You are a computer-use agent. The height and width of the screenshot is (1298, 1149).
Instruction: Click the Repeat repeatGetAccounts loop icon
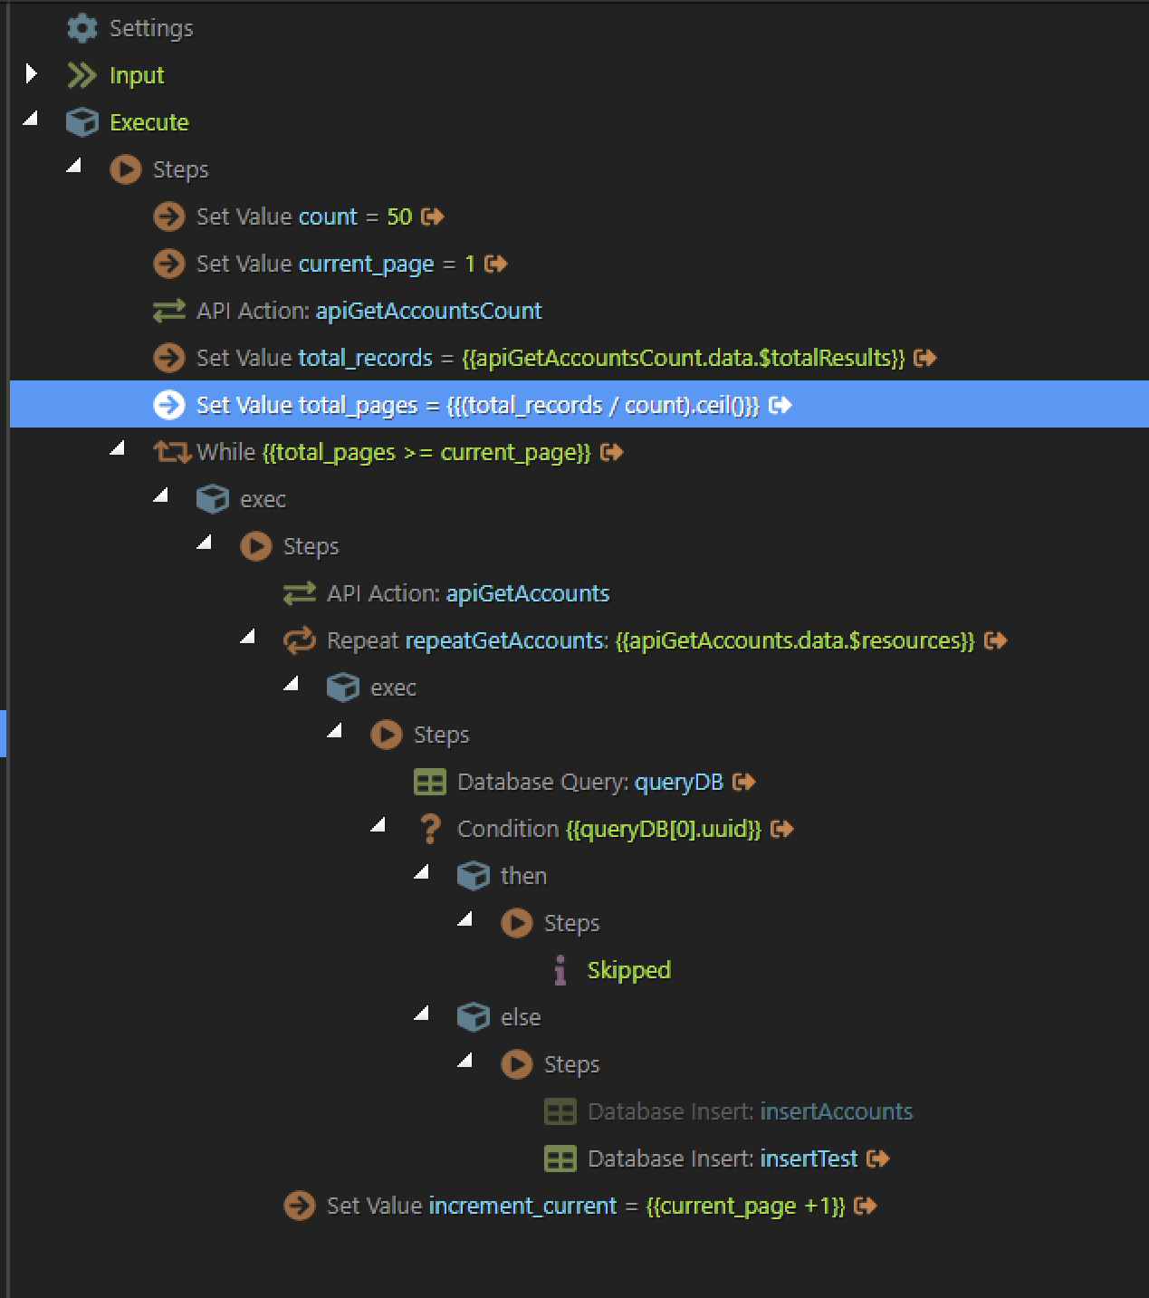pyautogui.click(x=299, y=640)
